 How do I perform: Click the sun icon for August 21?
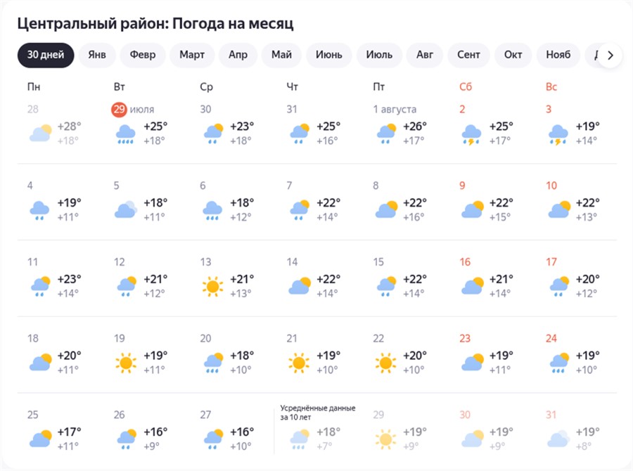(x=299, y=363)
